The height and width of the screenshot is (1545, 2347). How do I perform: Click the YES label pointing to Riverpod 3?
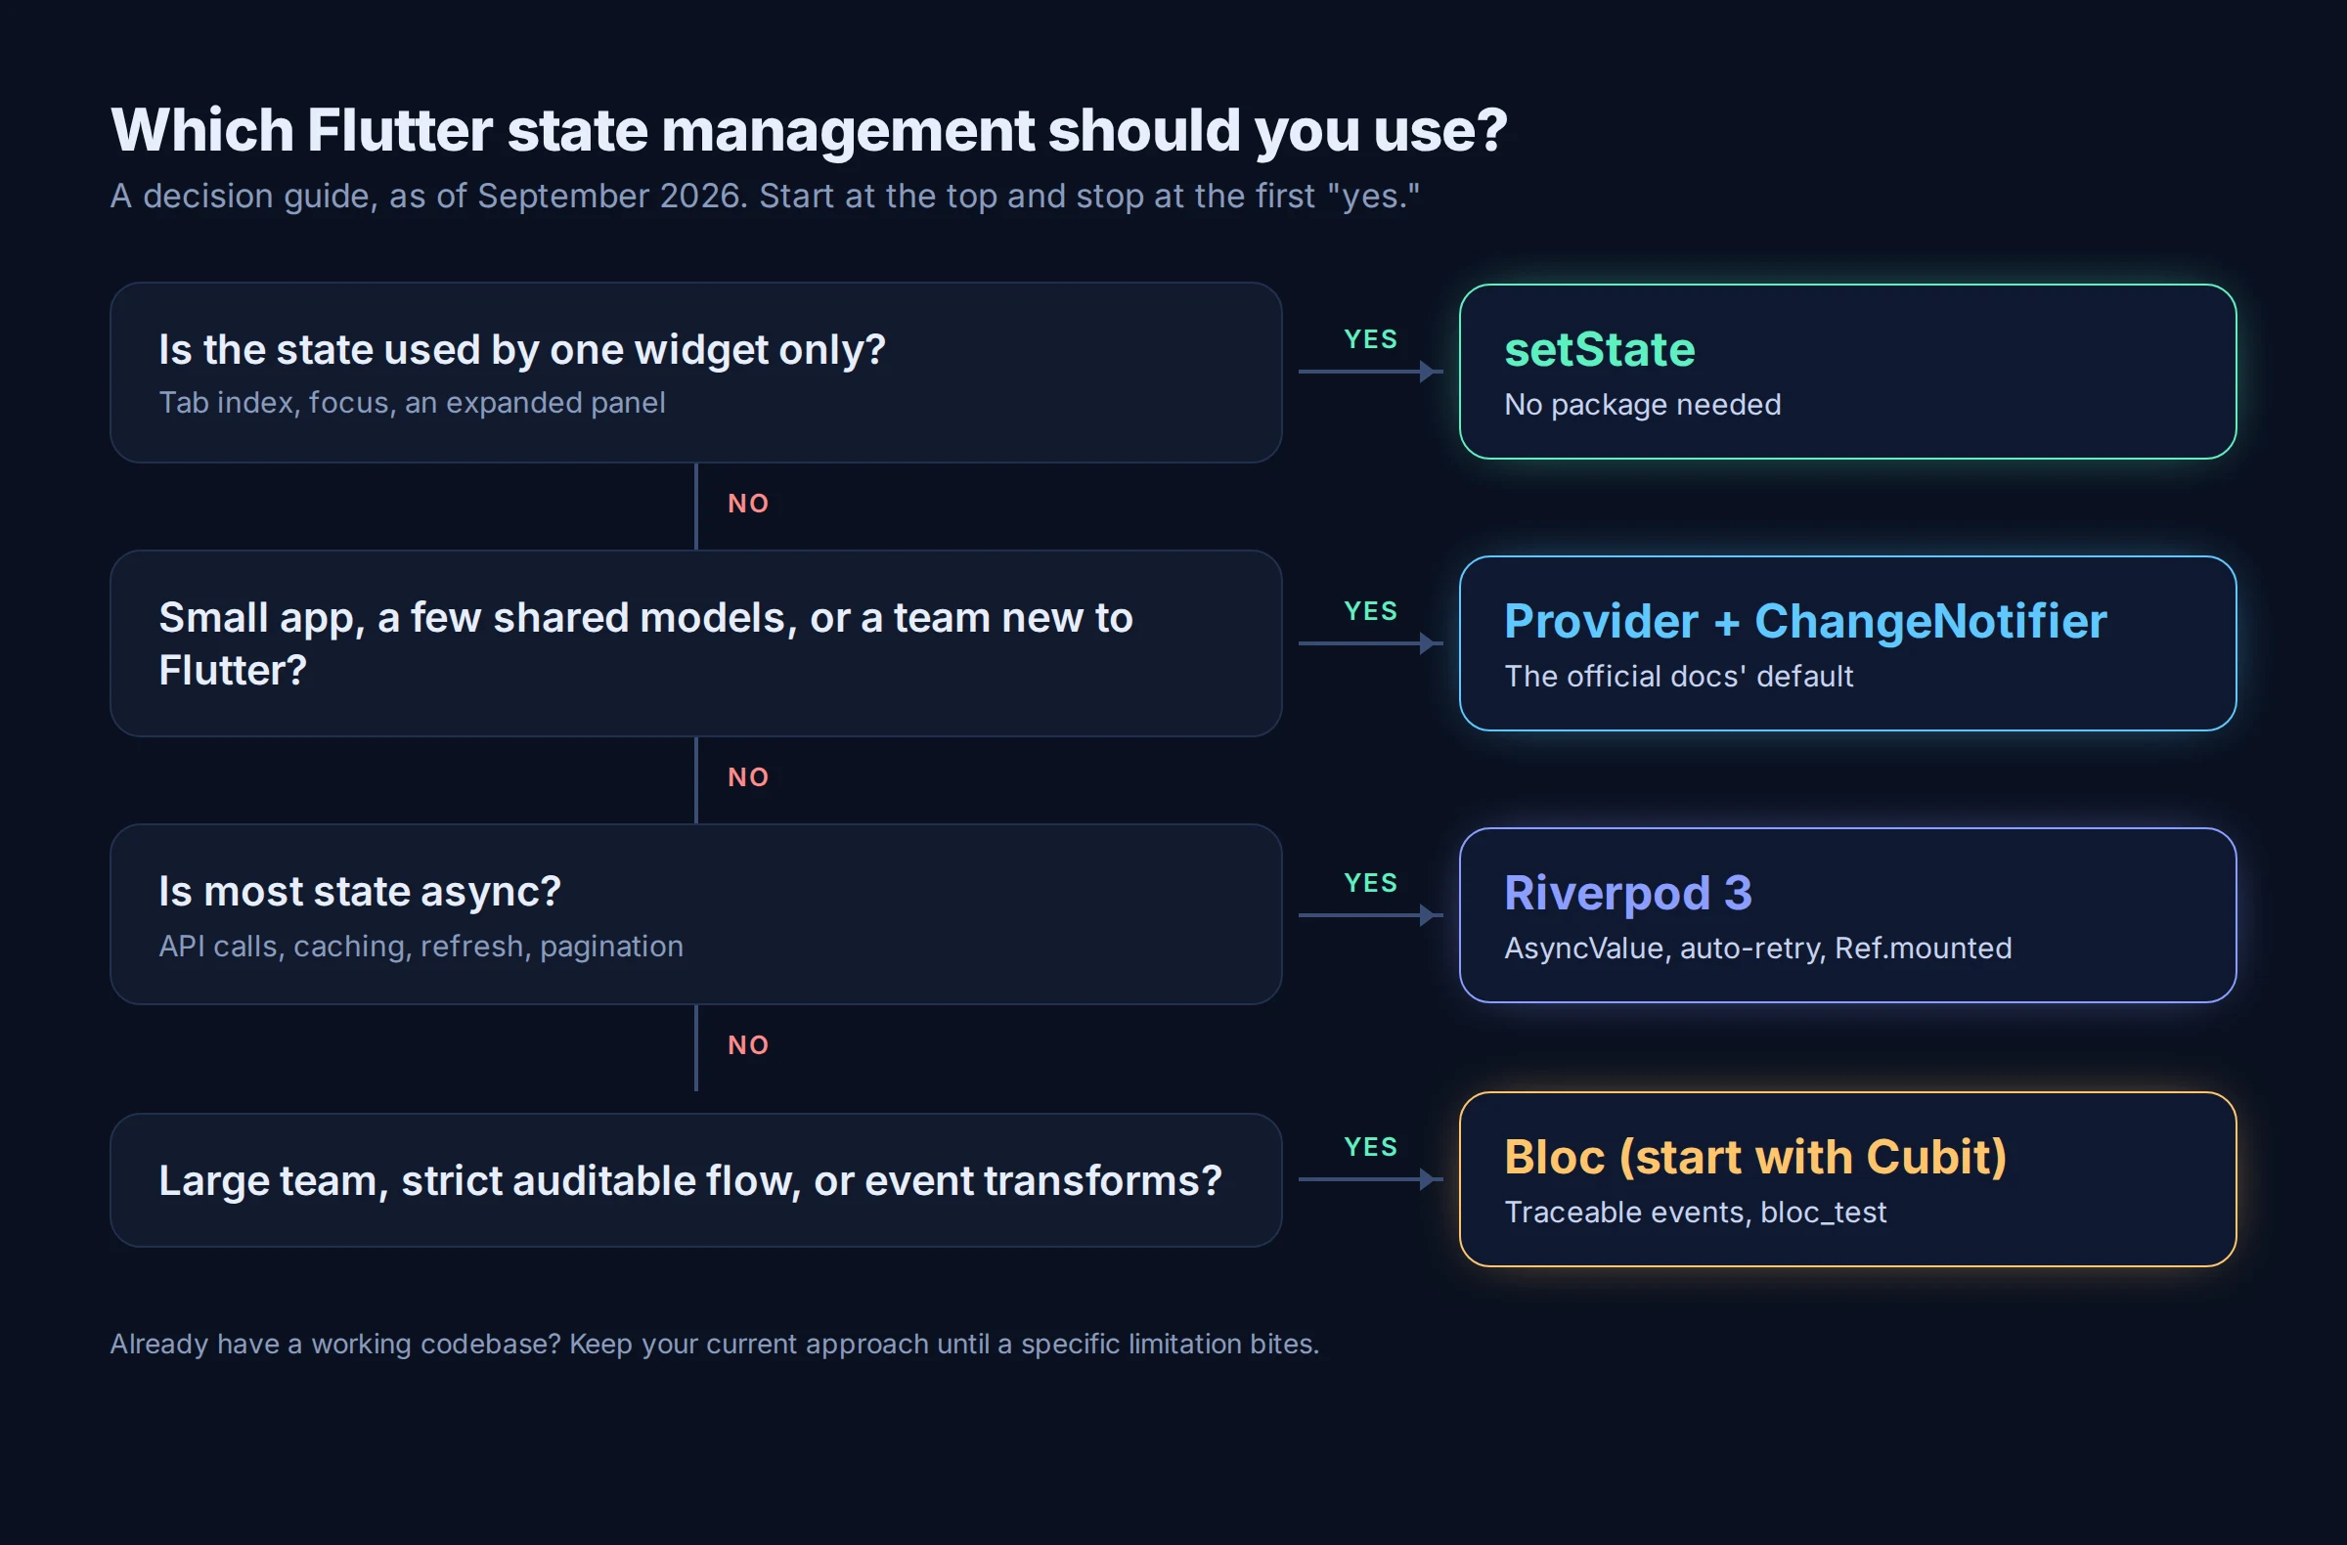pyautogui.click(x=1371, y=883)
